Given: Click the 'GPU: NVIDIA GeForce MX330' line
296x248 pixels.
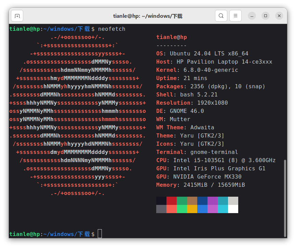Looking at the screenshot, I should (x=199, y=177).
